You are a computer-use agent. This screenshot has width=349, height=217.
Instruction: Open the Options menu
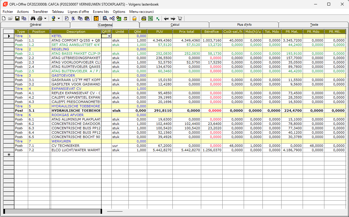pyautogui.click(x=119, y=11)
